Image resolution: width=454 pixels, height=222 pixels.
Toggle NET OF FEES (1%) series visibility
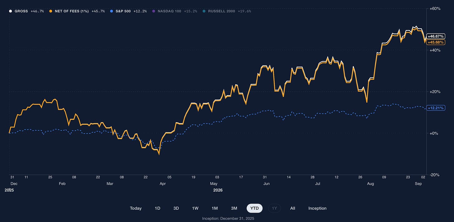[x=72, y=11]
